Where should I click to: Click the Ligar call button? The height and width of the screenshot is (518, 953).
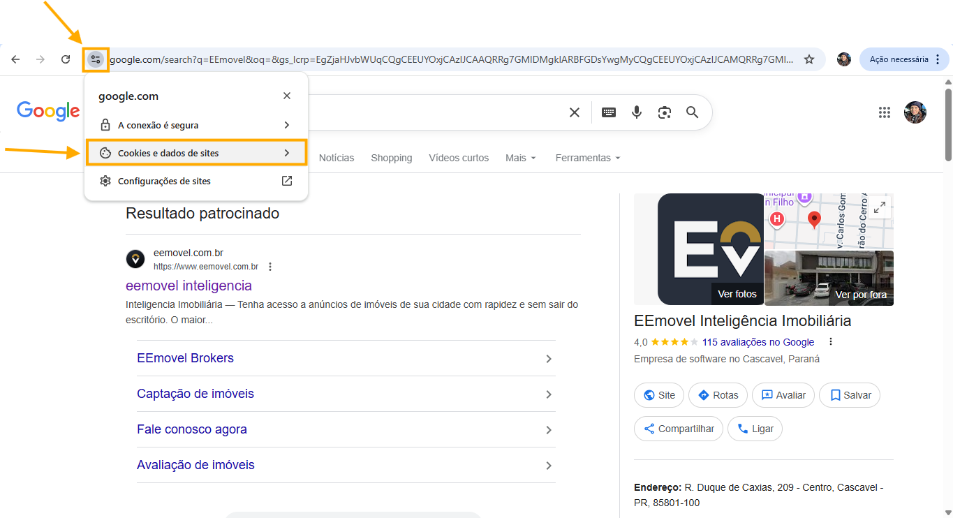755,429
